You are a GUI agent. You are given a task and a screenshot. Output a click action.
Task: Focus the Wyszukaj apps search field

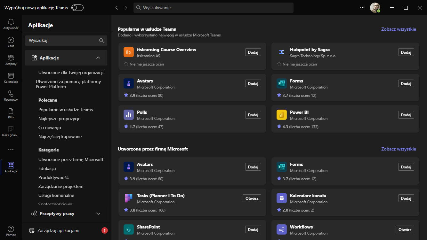(x=66, y=41)
